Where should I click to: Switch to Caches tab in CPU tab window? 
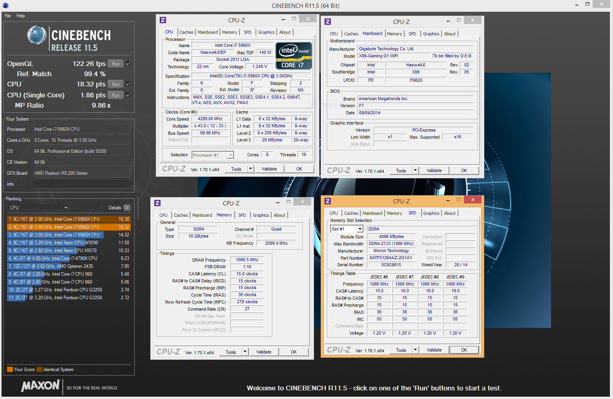186,32
